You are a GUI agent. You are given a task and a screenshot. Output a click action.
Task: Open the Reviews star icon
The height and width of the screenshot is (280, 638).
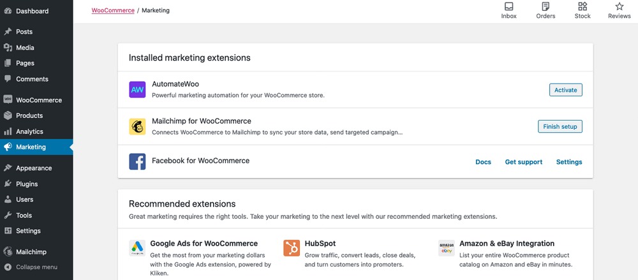619,6
